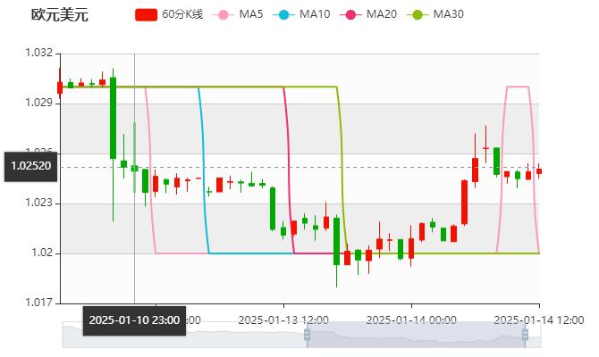599x357 pixels.
Task: Click the 2025-01-10 23:00 time tooltip label
Action: (134, 320)
